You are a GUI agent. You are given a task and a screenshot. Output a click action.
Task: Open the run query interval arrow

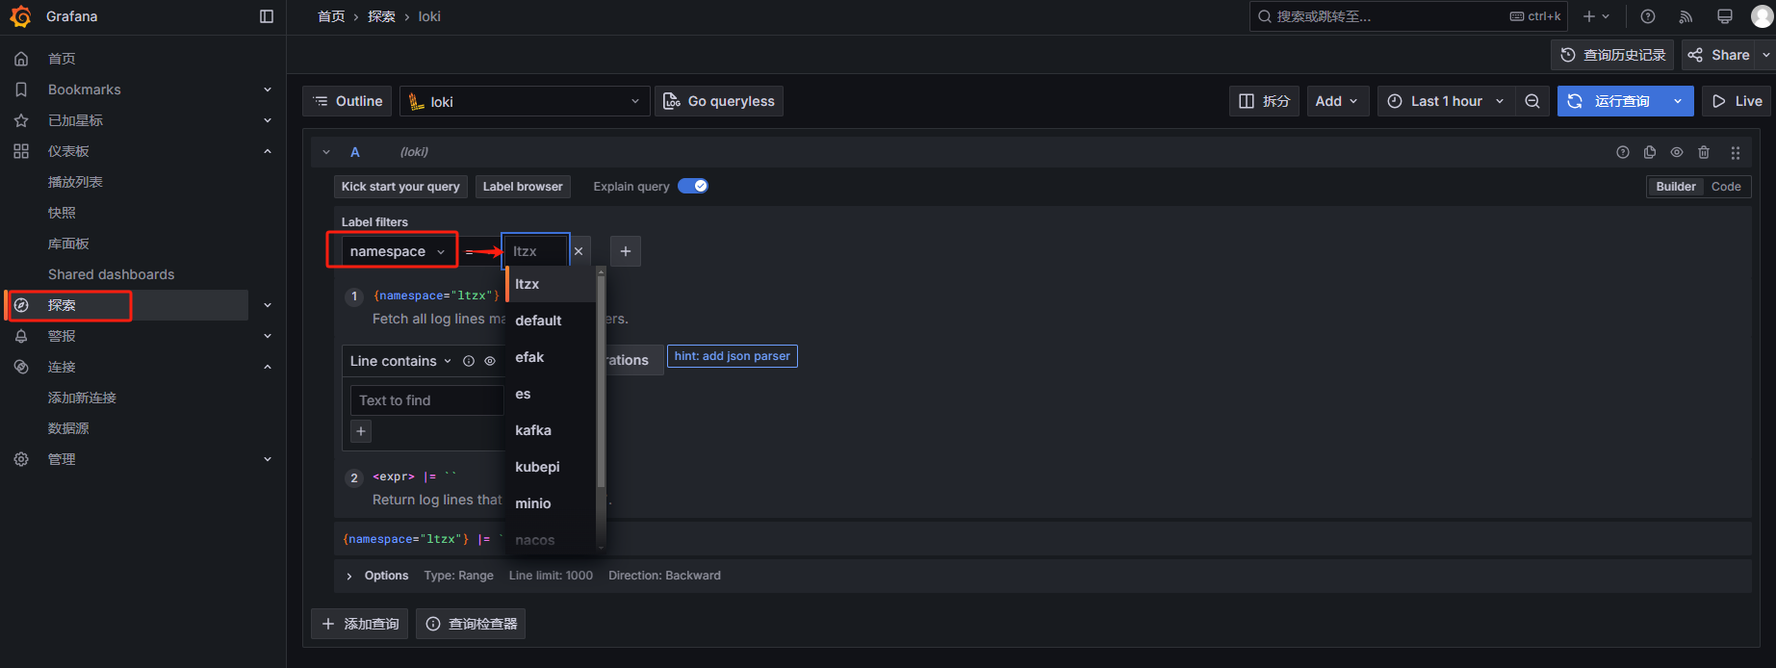tap(1678, 101)
